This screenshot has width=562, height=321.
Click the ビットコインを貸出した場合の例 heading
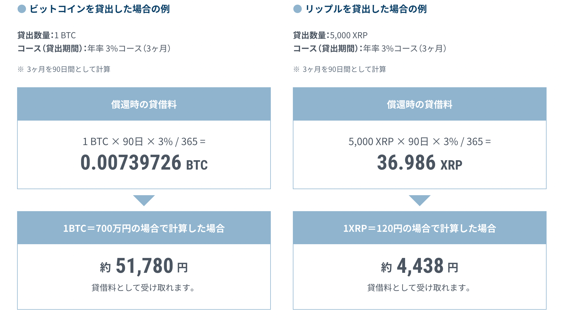coord(100,9)
